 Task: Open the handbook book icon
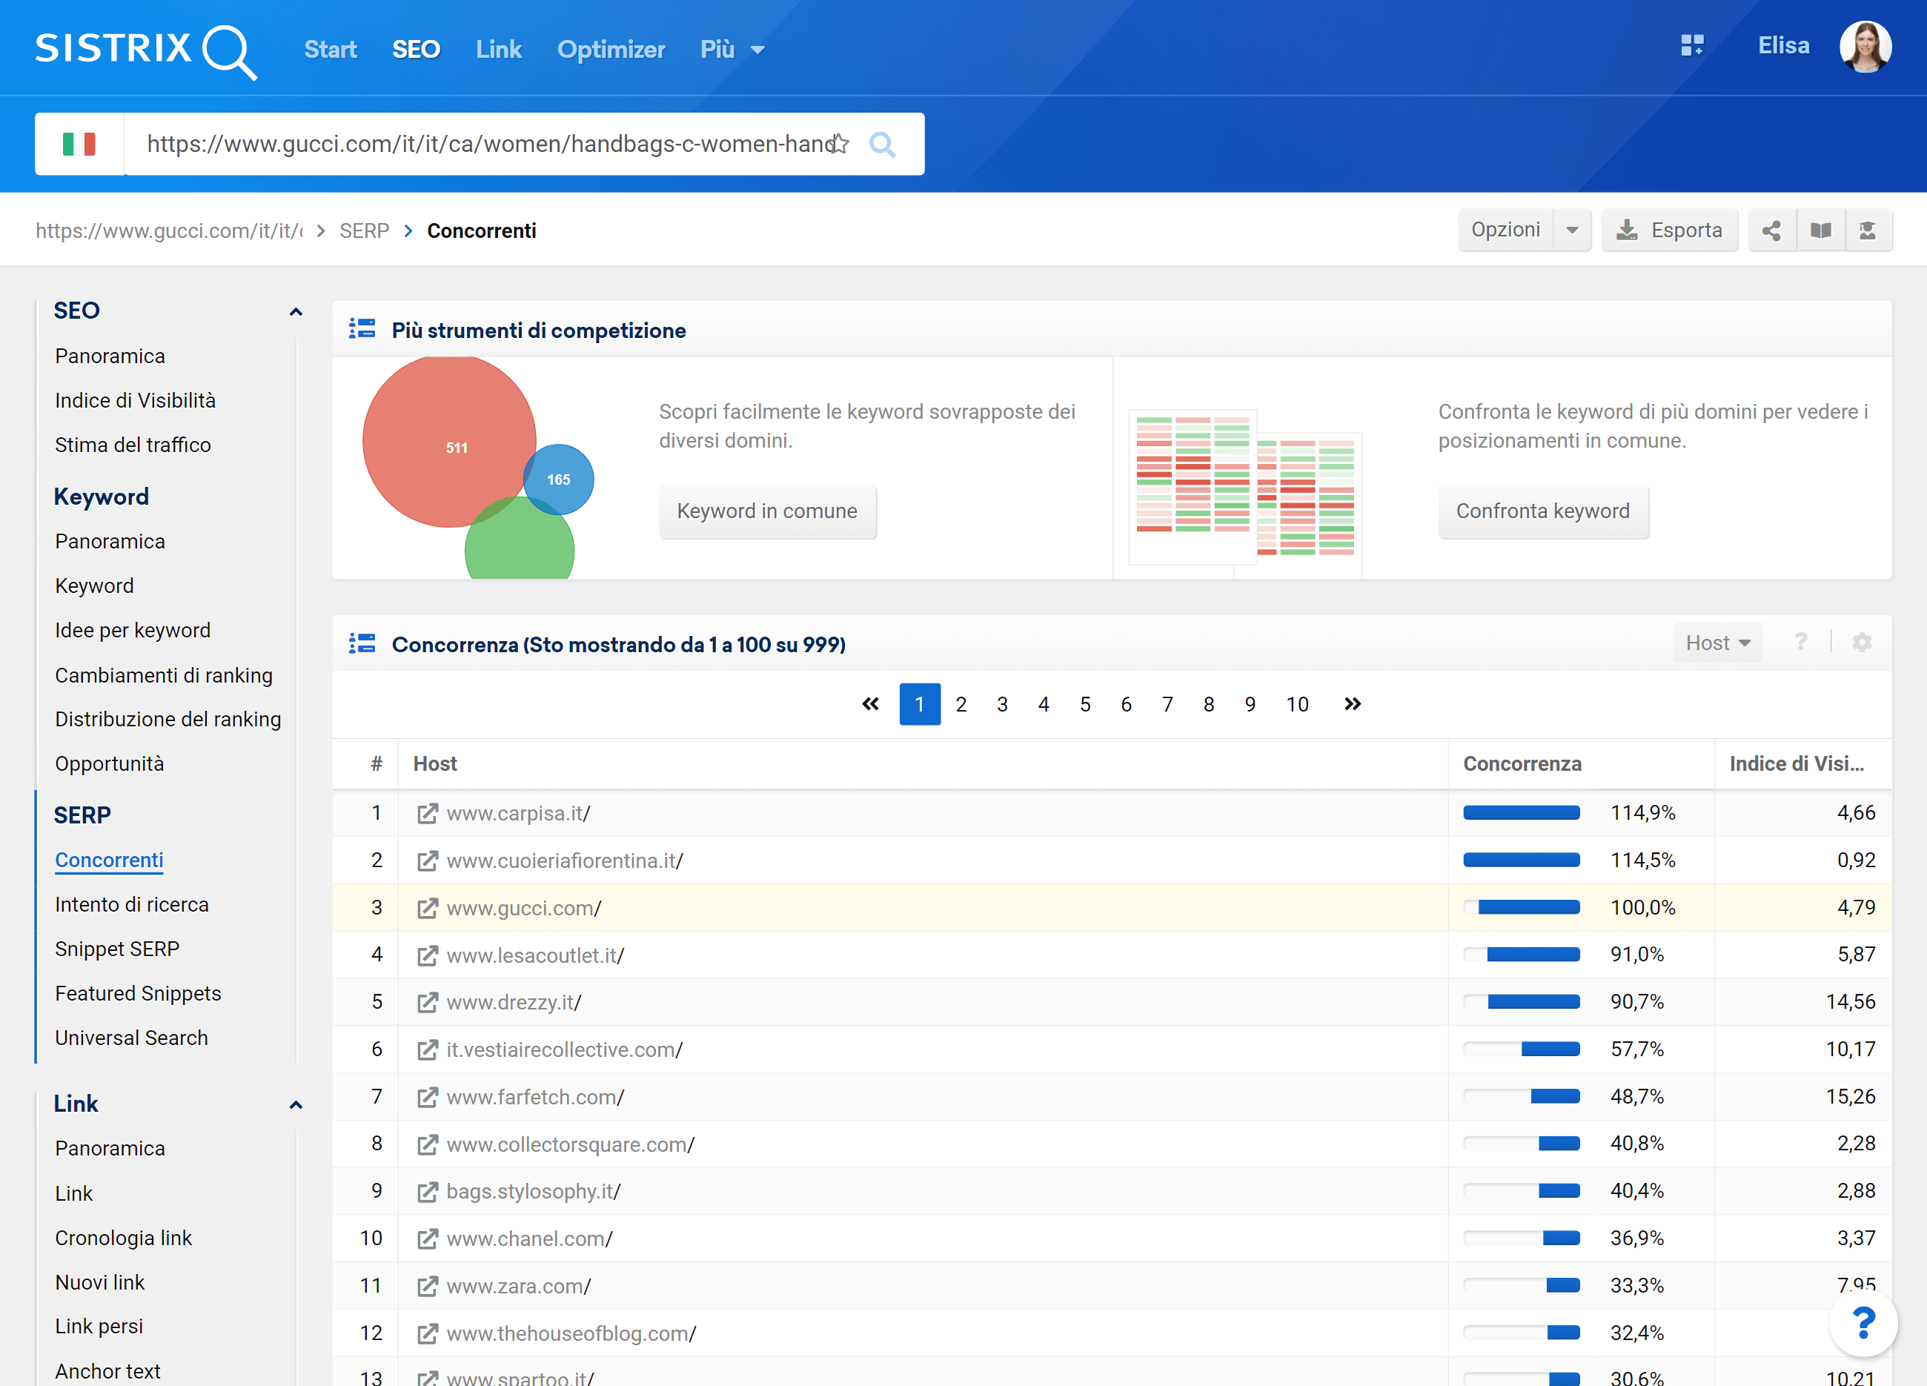point(1820,231)
